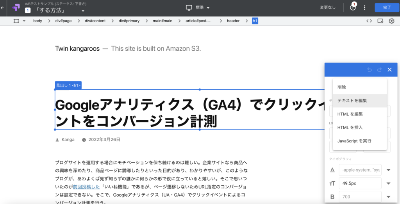Screen dimensions: 400x204
Task: Select div#primary in the breadcrumb
Action: (x=129, y=21)
